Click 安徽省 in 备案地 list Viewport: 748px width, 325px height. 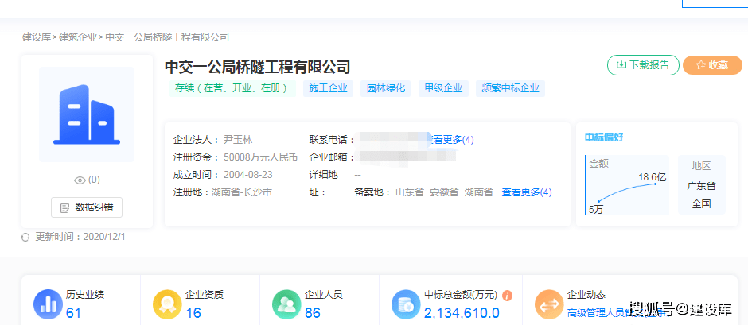pyautogui.click(x=444, y=192)
